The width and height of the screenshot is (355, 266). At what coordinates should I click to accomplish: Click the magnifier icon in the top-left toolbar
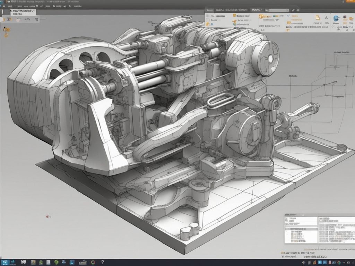coord(54,6)
